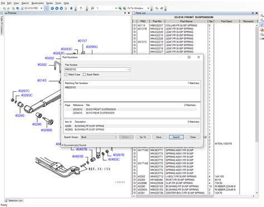Open the Fit To Window zoom dropdown
264x207 pixels.
click(x=148, y=8)
